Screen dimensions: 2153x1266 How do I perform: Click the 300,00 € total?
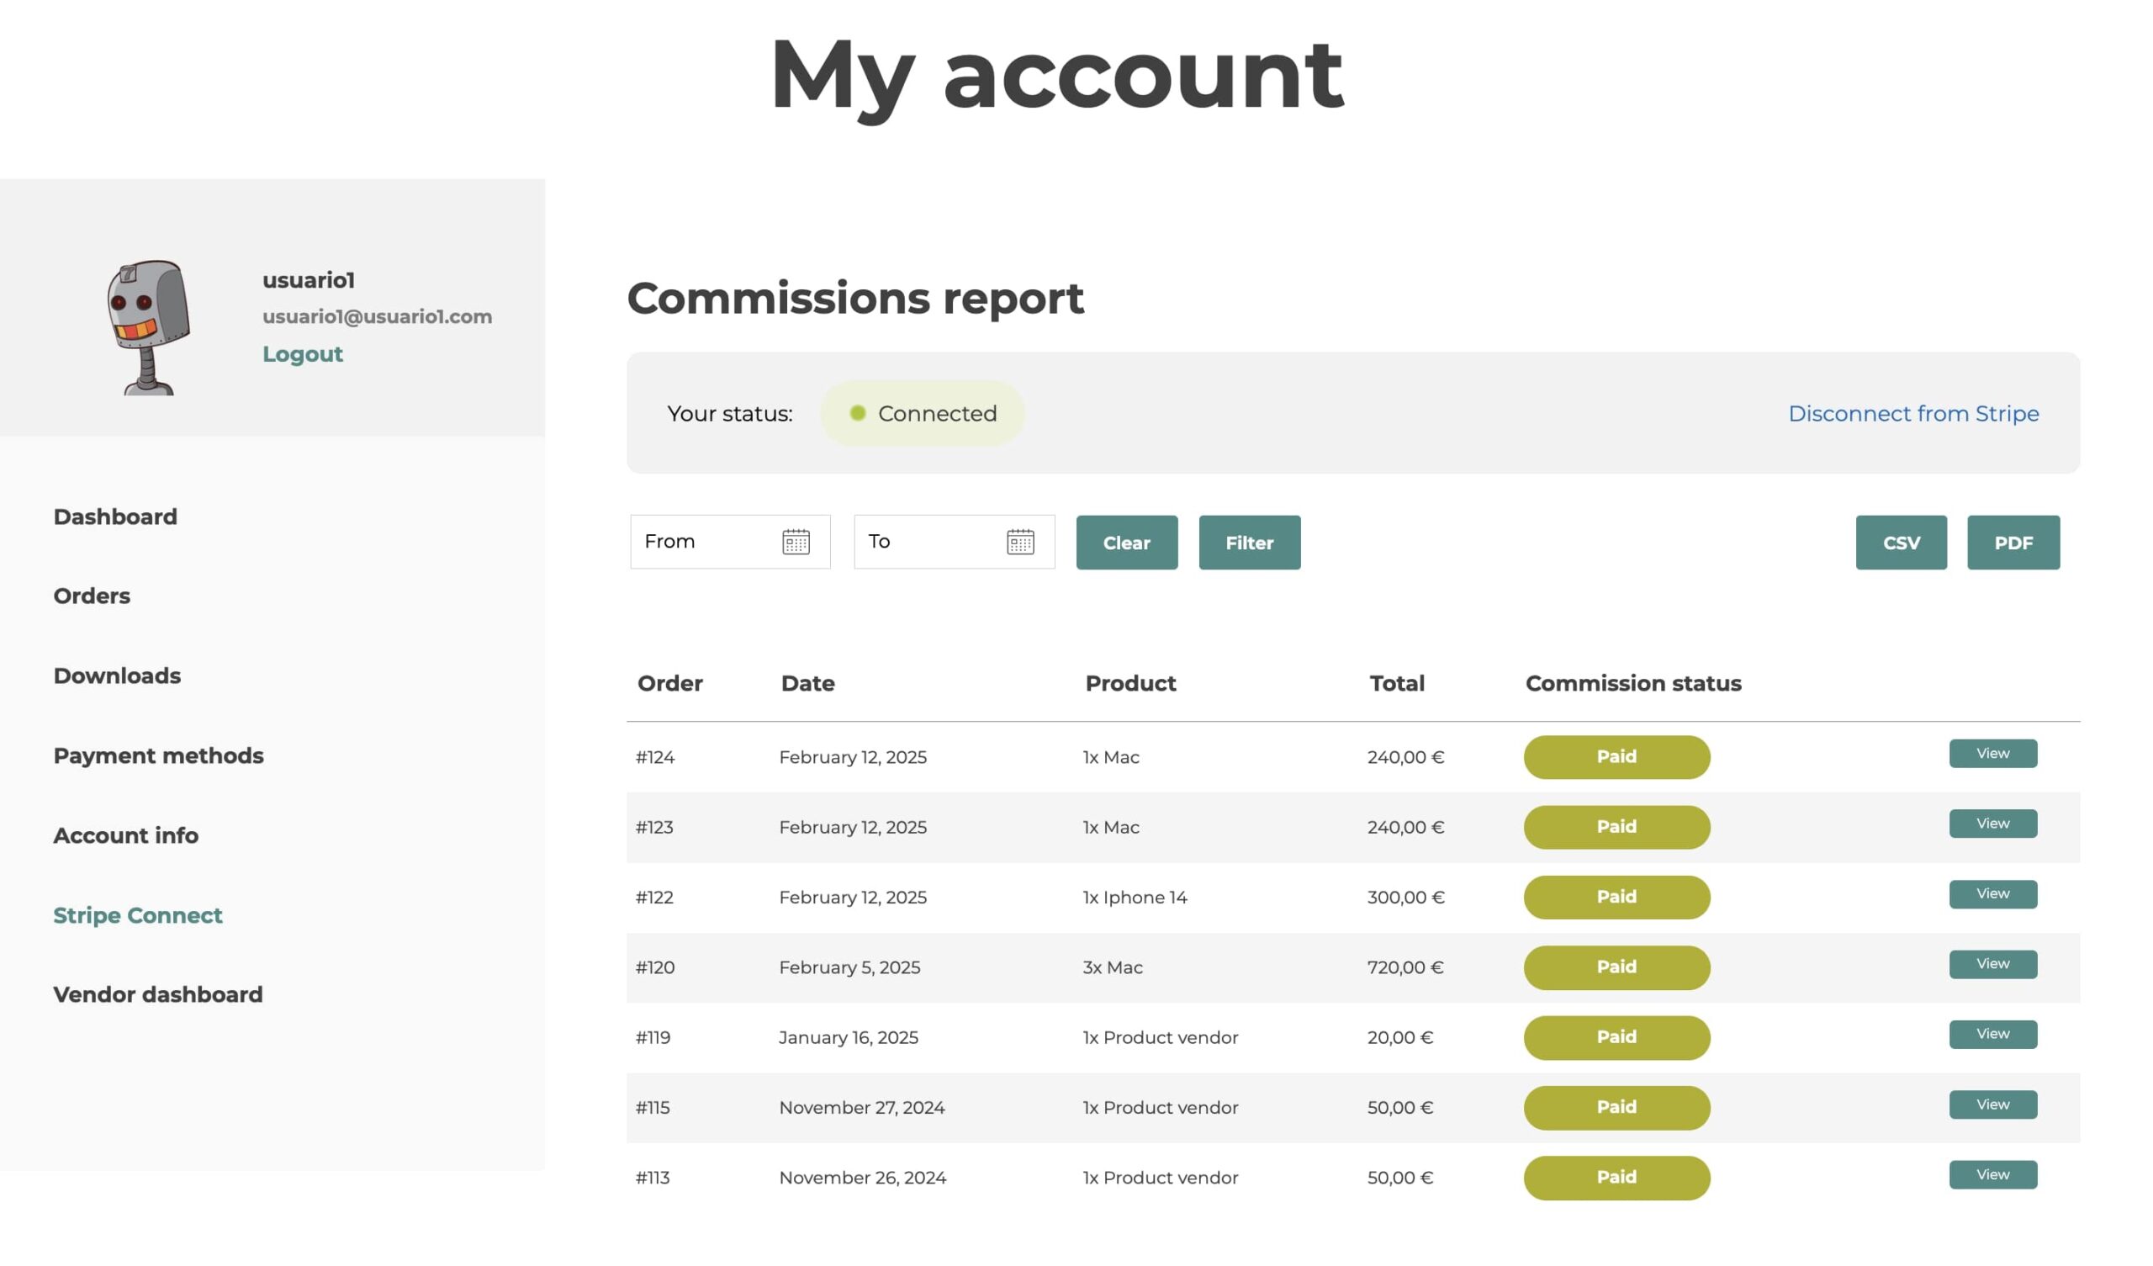pos(1406,898)
